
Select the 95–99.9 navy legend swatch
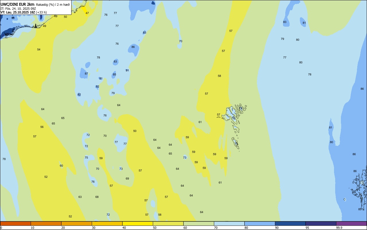click(x=321, y=223)
